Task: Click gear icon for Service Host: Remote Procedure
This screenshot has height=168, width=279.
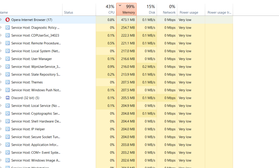Action: pyautogui.click(x=8, y=43)
